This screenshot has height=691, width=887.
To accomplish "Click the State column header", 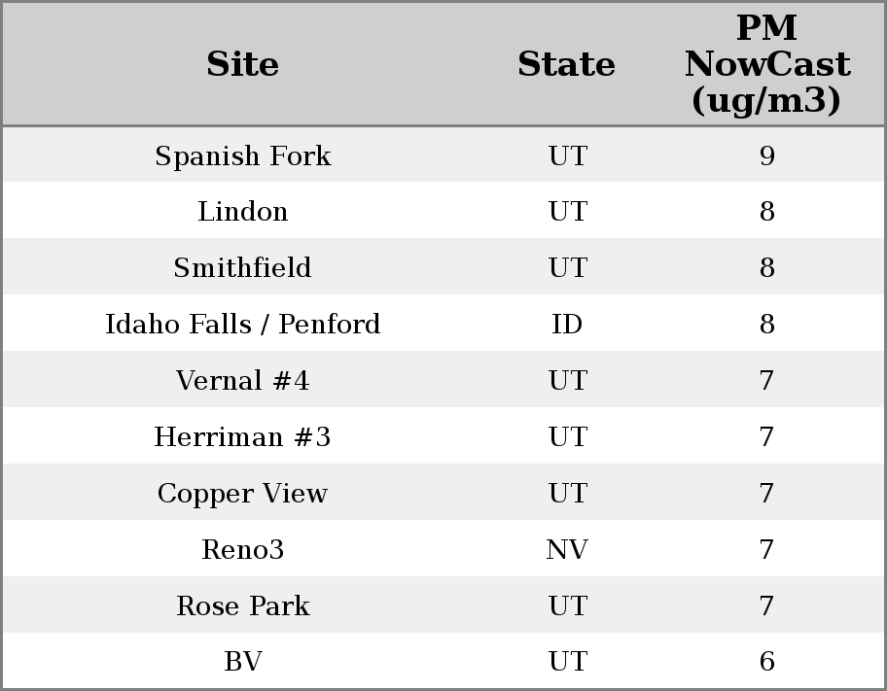I will click(x=566, y=64).
